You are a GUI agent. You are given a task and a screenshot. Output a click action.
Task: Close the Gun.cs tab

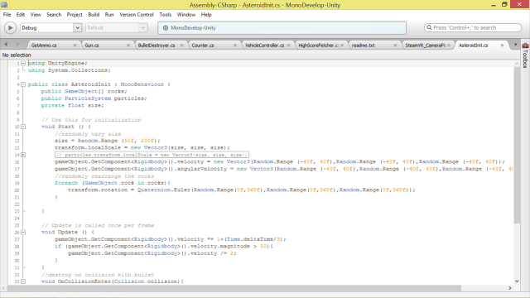coord(128,45)
